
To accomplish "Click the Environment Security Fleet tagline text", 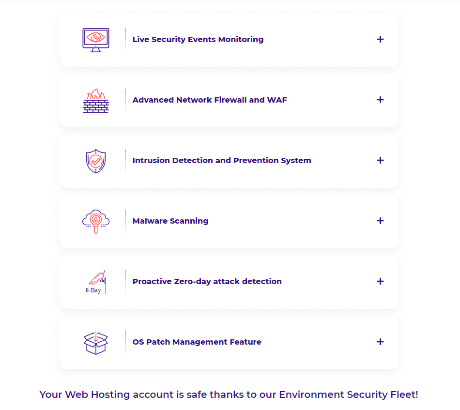I will [x=229, y=395].
